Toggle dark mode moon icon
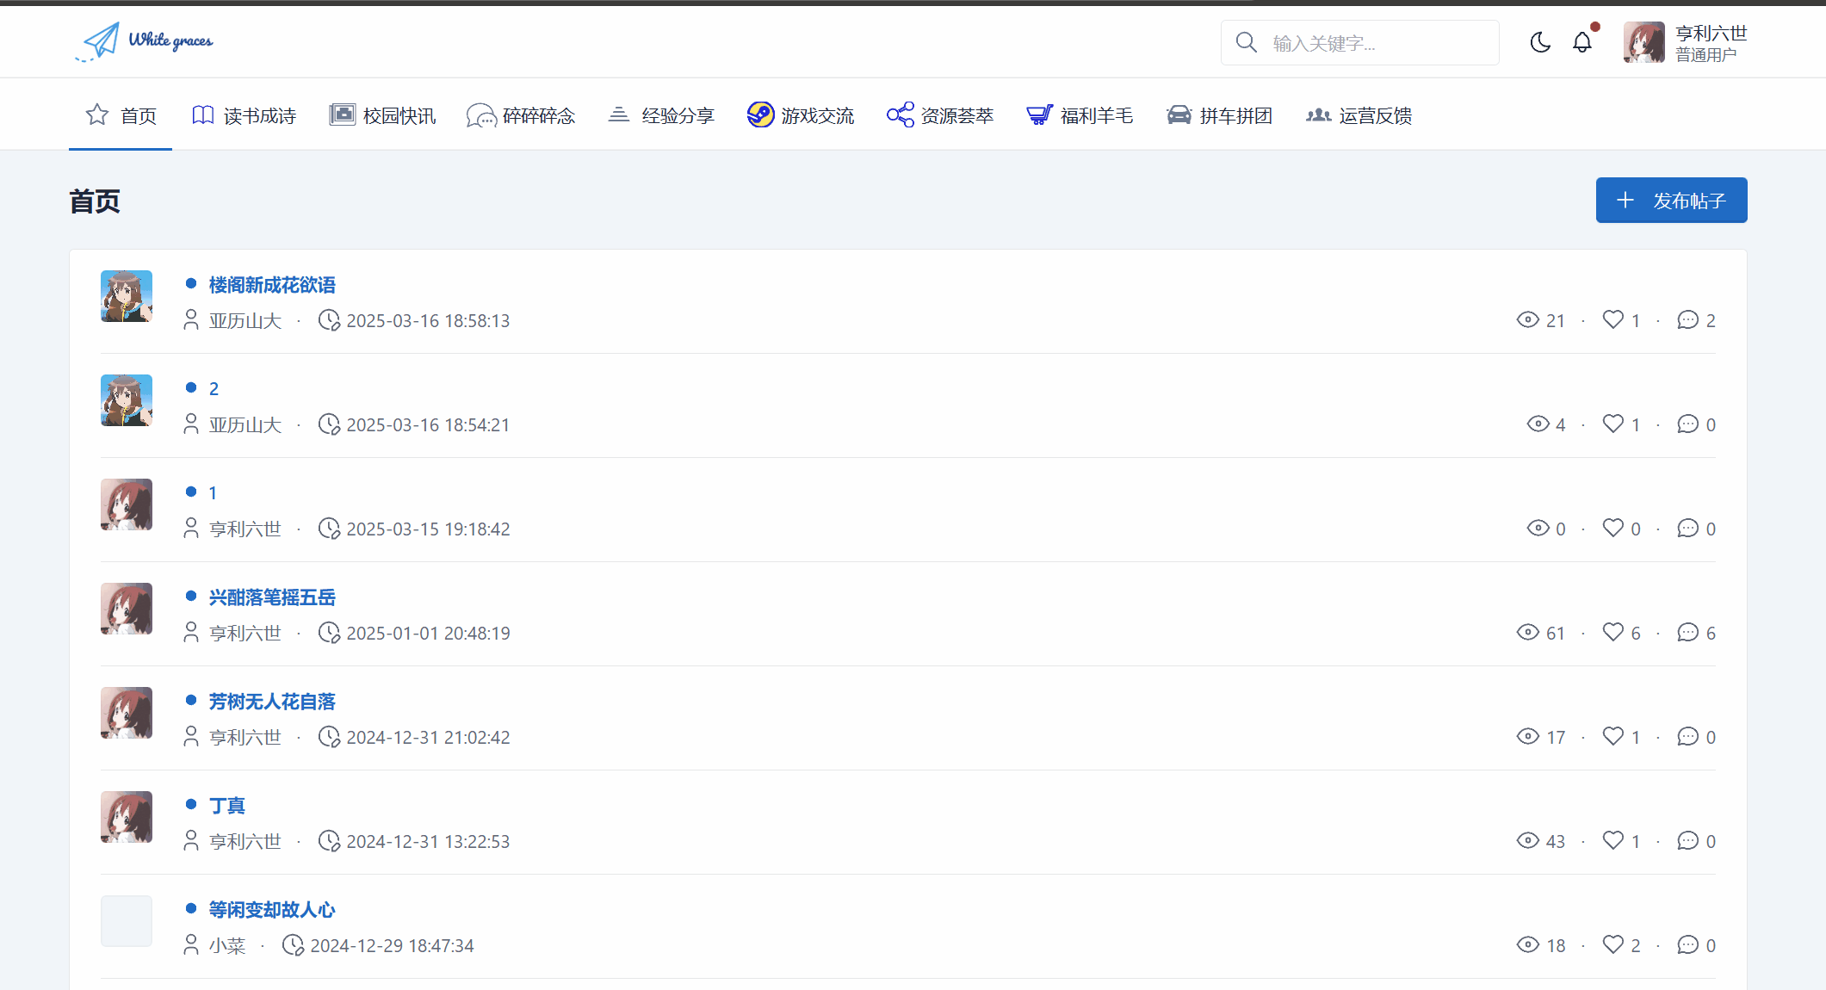Screen dimensions: 1826x990 click(1540, 42)
